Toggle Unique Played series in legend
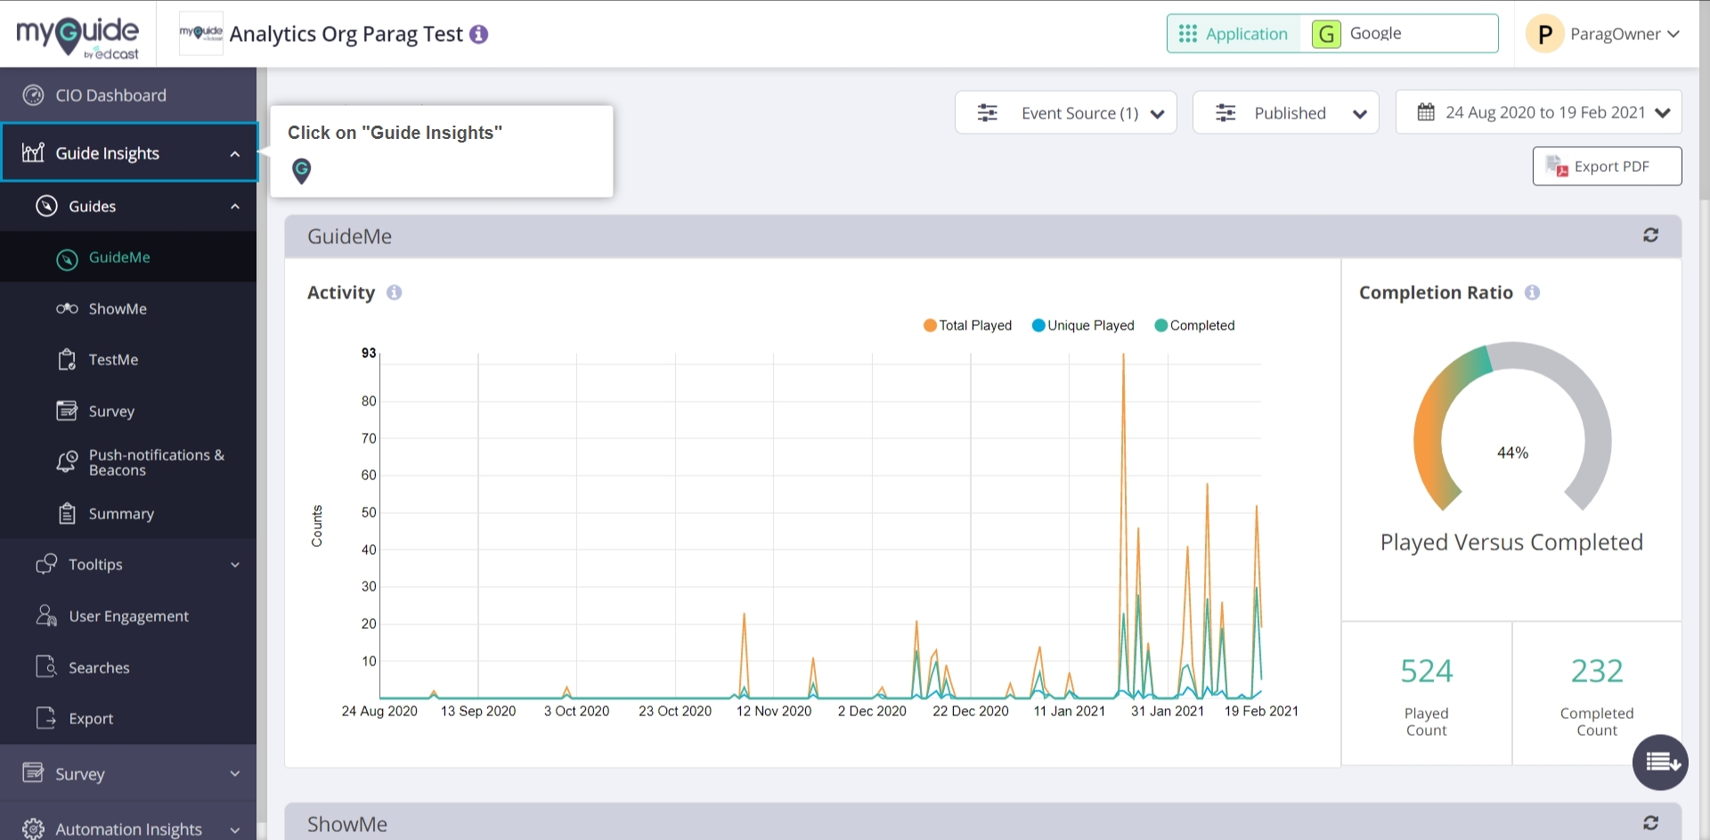 1082,325
